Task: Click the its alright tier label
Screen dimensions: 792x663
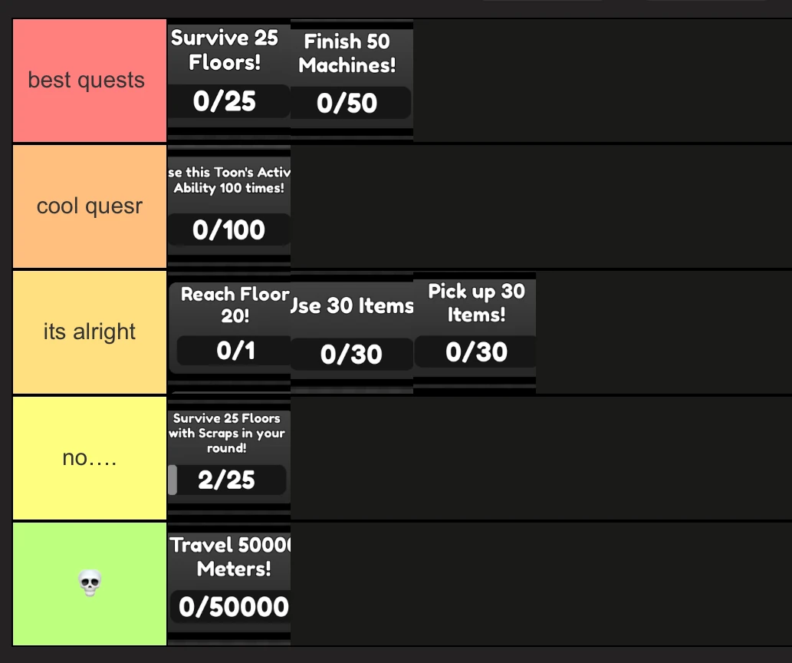Action: coord(89,331)
